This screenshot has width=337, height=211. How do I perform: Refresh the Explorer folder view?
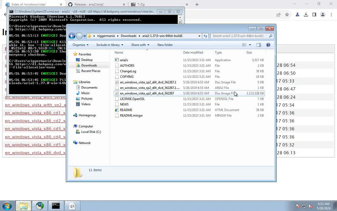click(205, 36)
